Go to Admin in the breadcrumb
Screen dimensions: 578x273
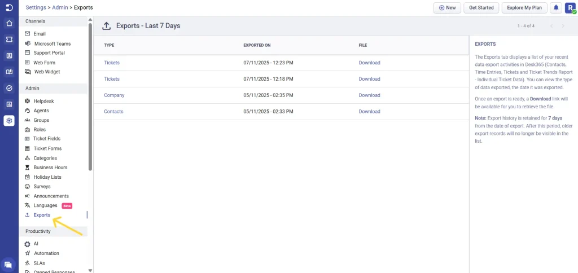(x=60, y=7)
